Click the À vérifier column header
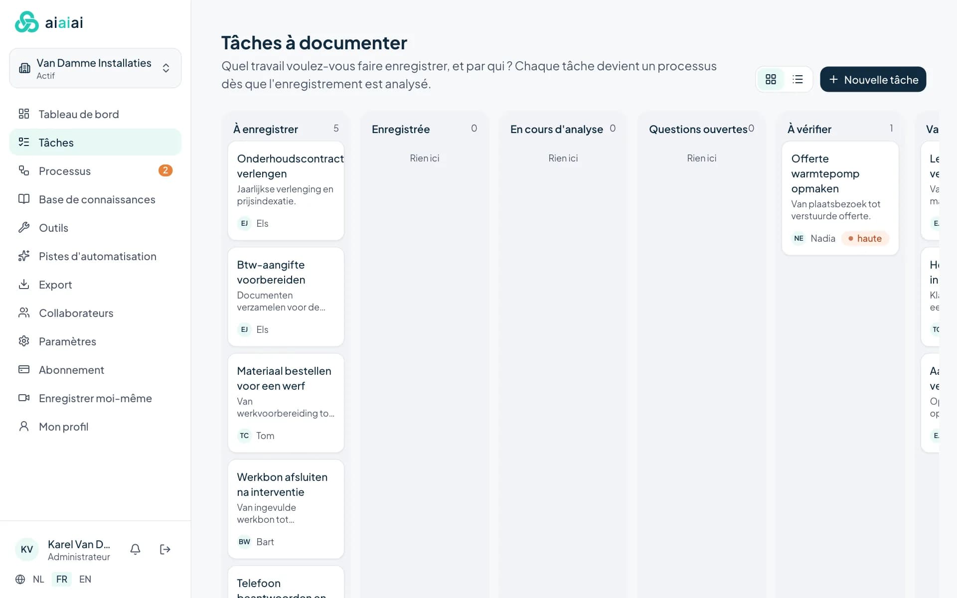The width and height of the screenshot is (957, 598). point(809,129)
